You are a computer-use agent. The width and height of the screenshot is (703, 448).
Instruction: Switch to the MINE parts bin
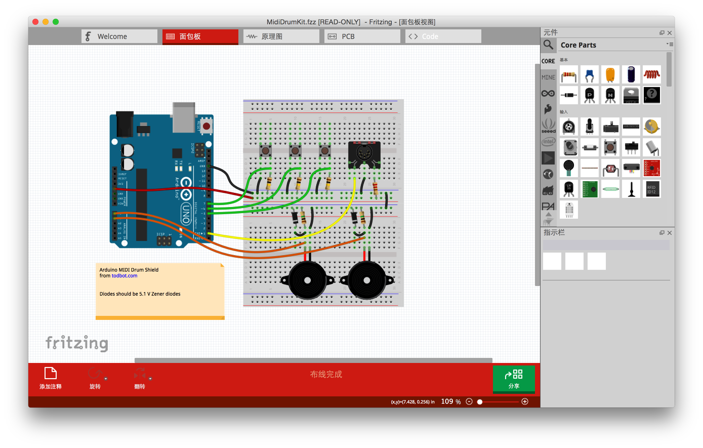548,77
